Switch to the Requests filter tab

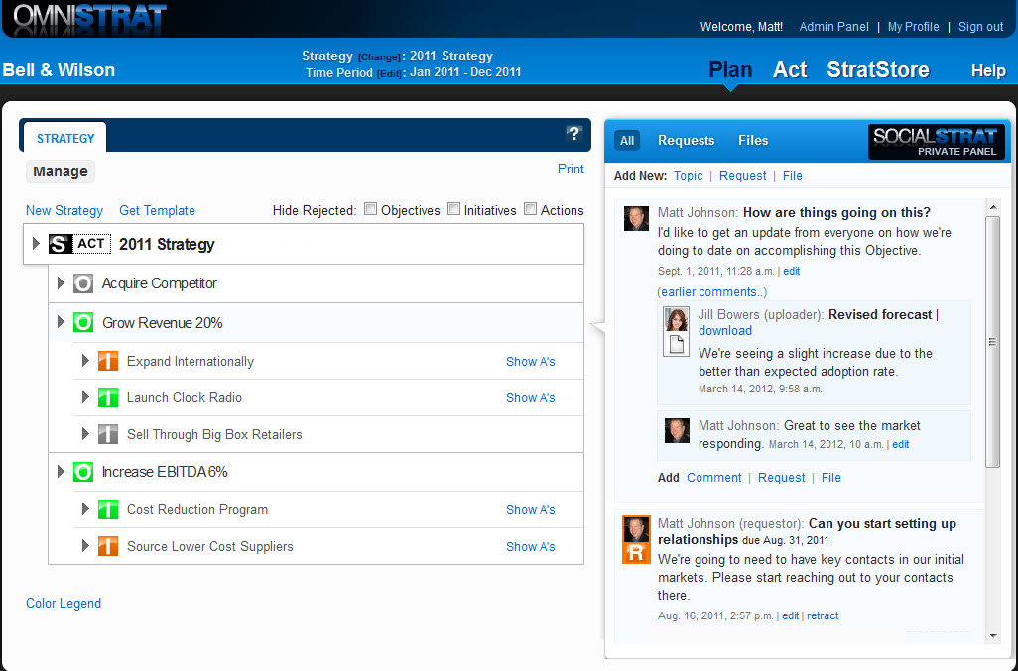(x=686, y=140)
